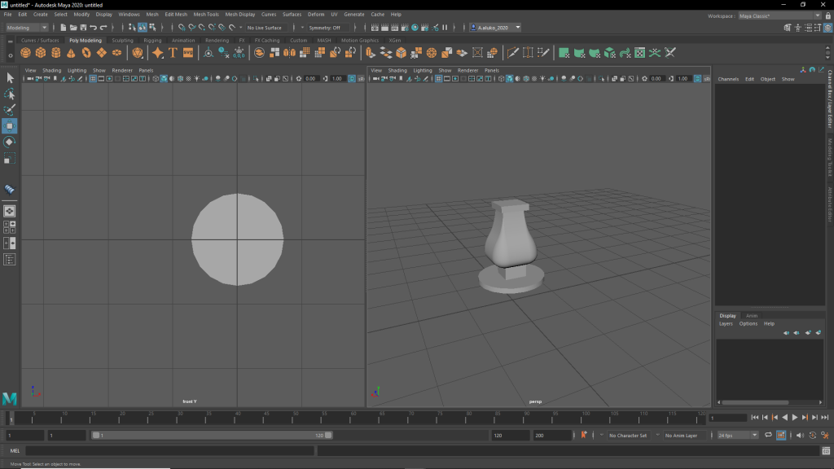Open the Channels menu in Channel Box
Viewport: 834px width, 469px height.
(x=728, y=79)
